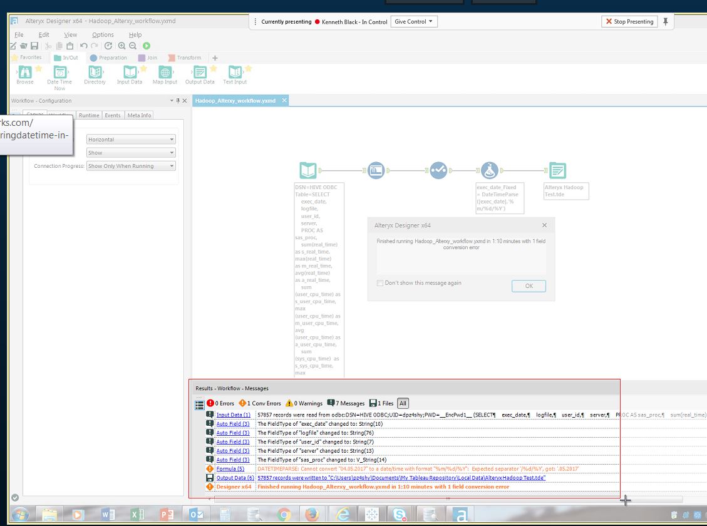The image size is (707, 526).
Task: Filter results to 1 Files
Action: 381,403
